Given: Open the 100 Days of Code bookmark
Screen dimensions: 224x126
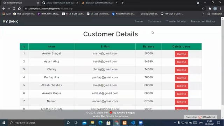Looking at the screenshot, I should [x=172, y=14].
